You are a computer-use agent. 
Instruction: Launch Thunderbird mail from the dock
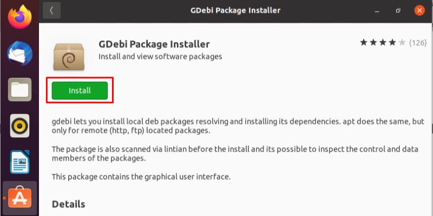[19, 53]
